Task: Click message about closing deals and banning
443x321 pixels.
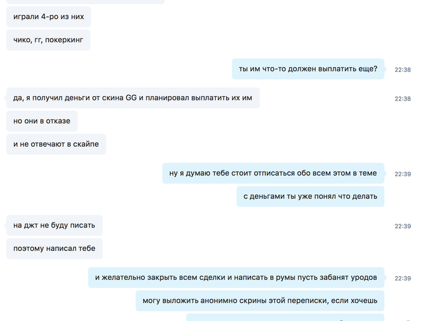Action: 236,277
